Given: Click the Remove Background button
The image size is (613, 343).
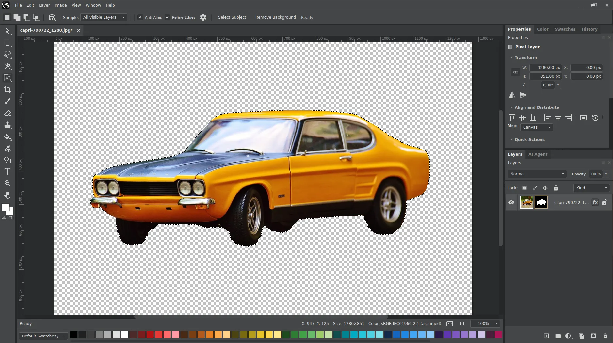Looking at the screenshot, I should 275,17.
